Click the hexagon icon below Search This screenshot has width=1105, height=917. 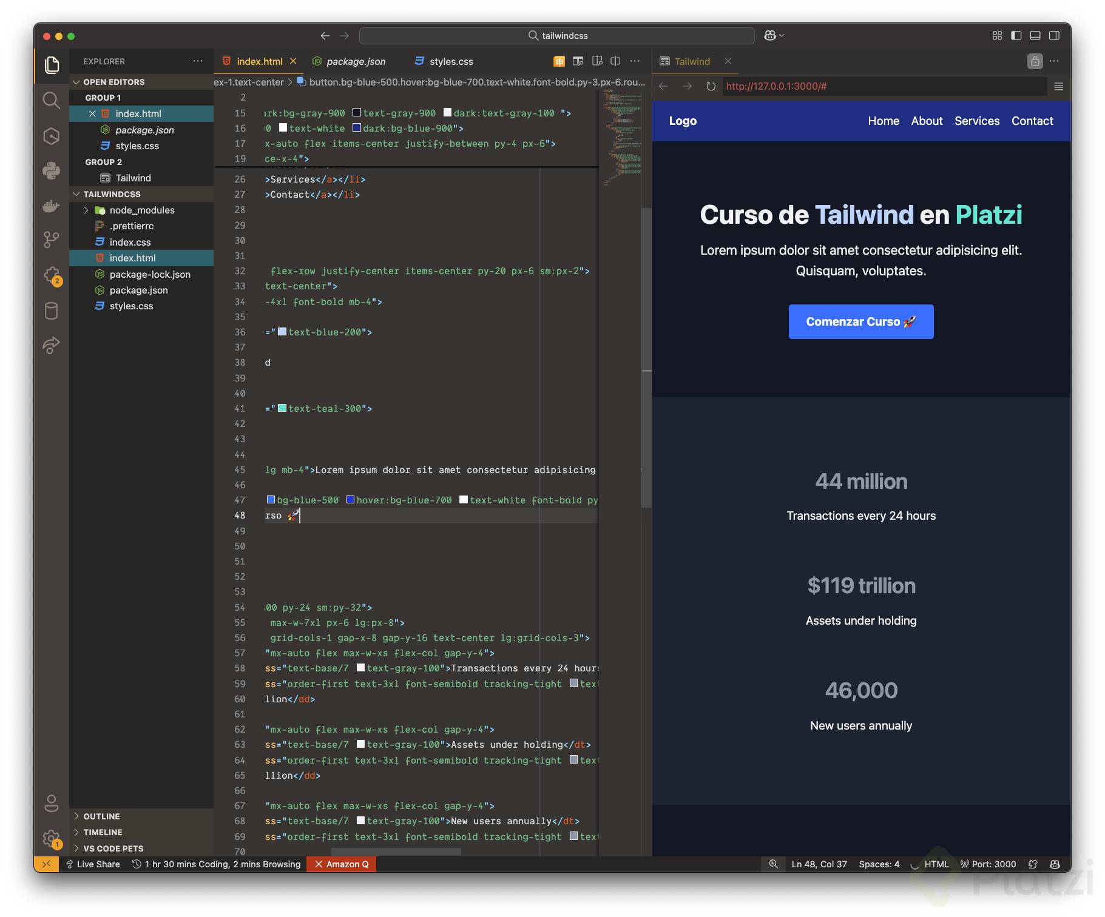tap(52, 135)
